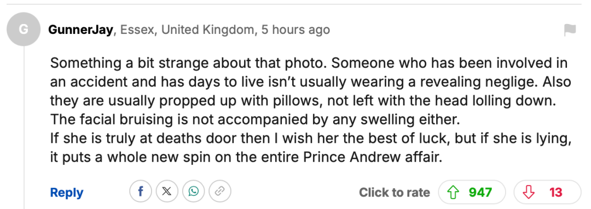Image resolution: width=591 pixels, height=209 pixels.
Task: Click the 'deaths door' sentence in comment
Action: point(311,138)
